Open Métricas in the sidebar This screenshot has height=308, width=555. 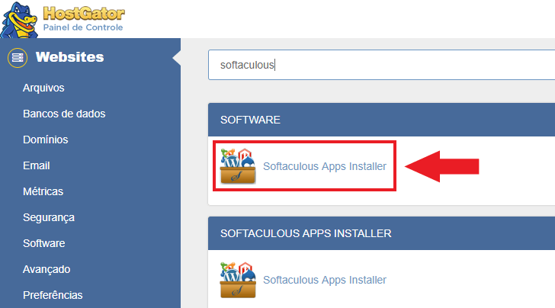(x=43, y=191)
